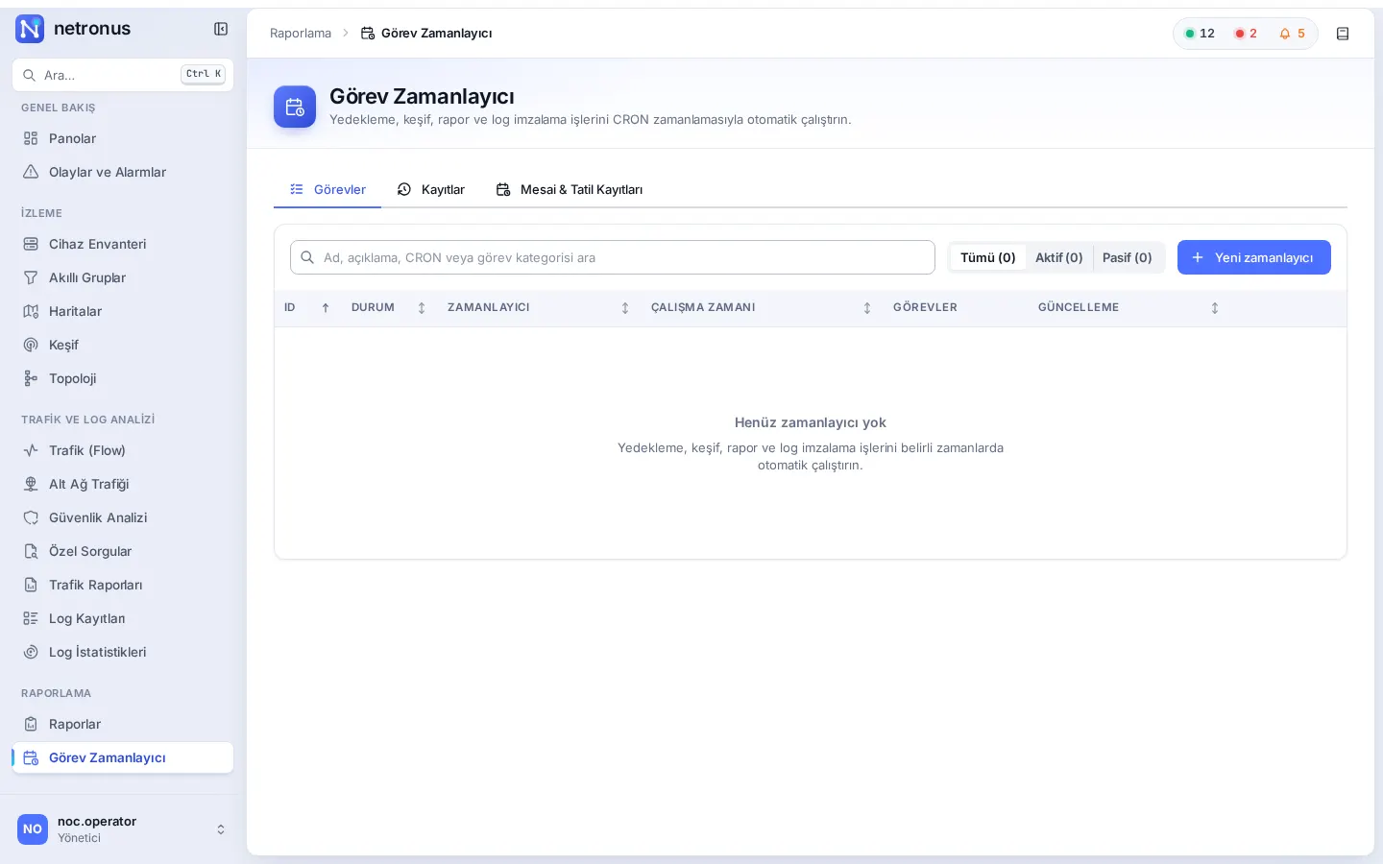Click the red alarm status indicator
This screenshot has width=1383, height=864.
1246,34
